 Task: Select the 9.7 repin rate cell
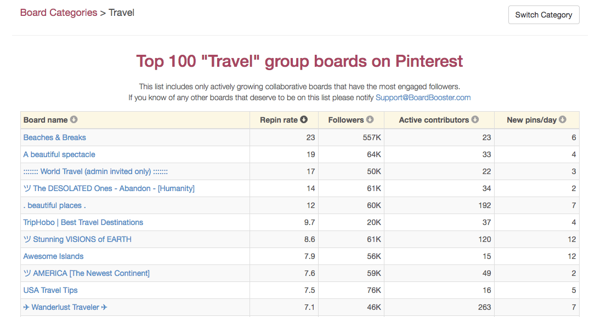pos(284,222)
